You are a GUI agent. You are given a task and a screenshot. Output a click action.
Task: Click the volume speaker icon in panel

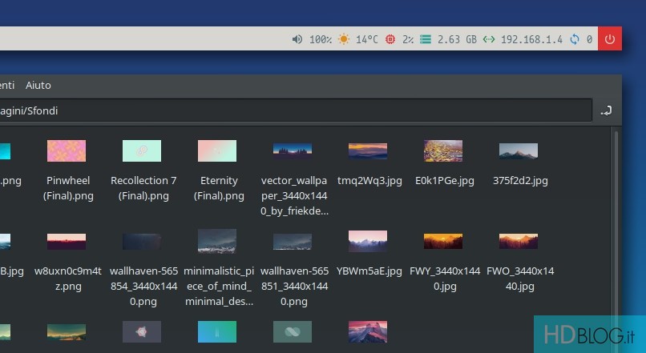click(x=297, y=39)
